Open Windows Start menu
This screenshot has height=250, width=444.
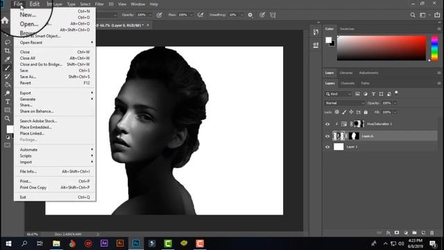pos(8,244)
